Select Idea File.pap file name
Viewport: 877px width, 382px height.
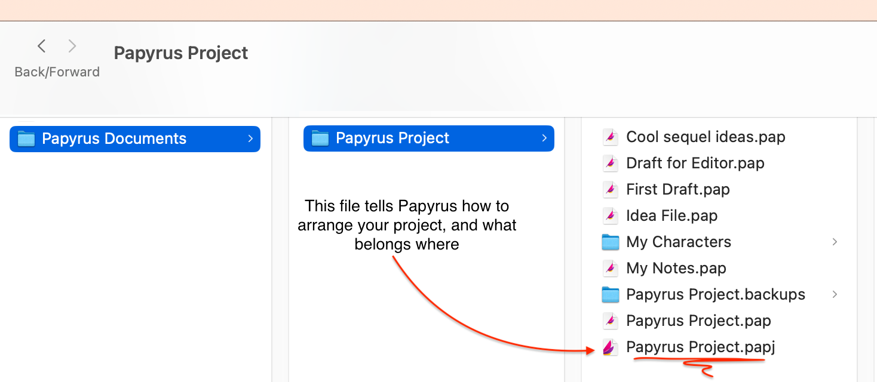pos(672,215)
